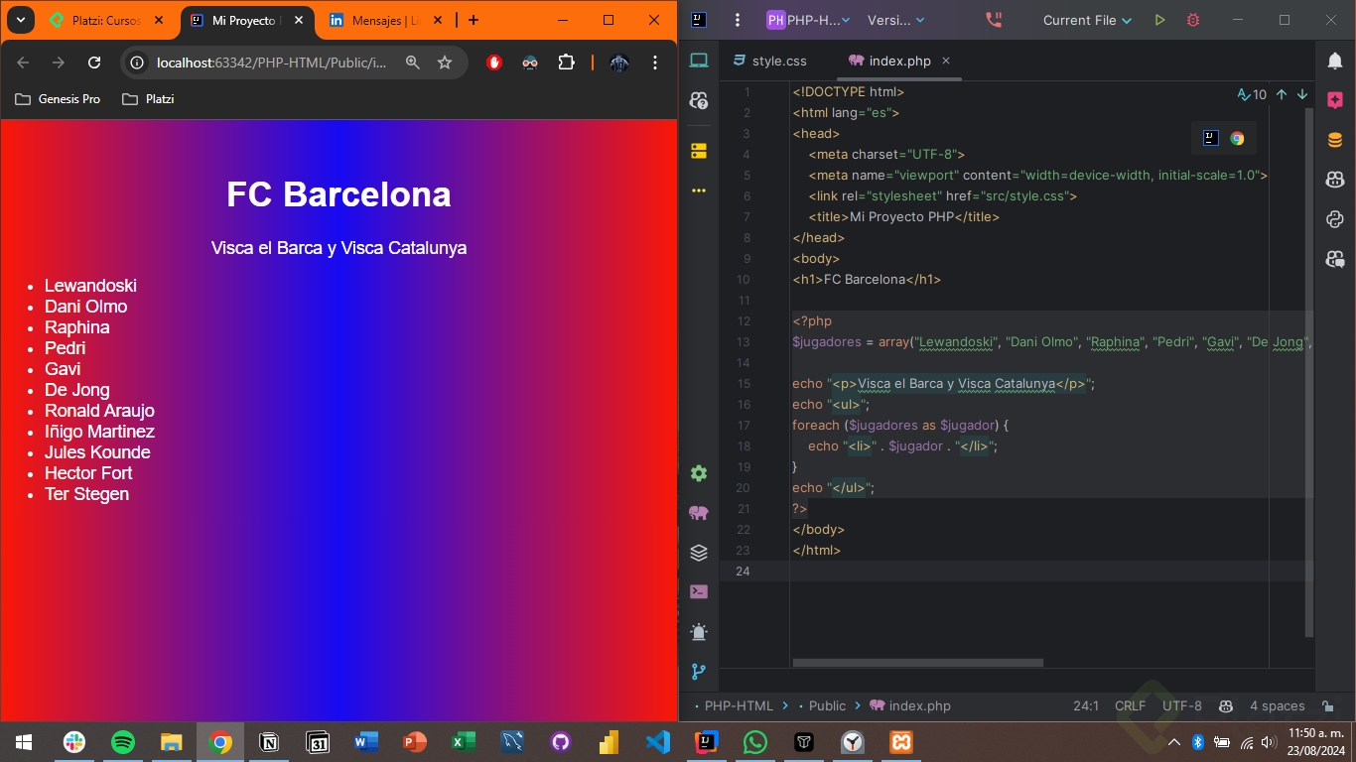This screenshot has height=762, width=1356.
Task: Open the Database tool window
Action: coord(1335,140)
